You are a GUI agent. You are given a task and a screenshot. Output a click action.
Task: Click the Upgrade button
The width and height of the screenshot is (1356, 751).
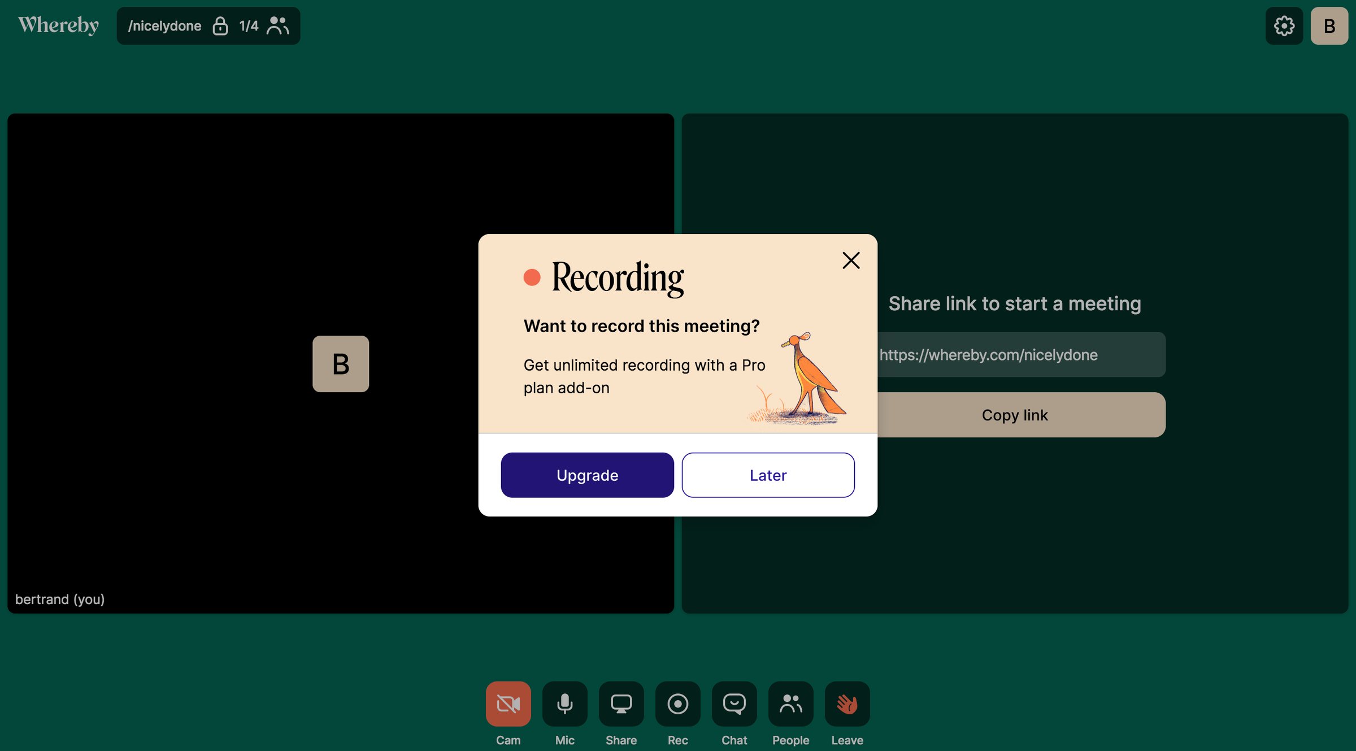(587, 475)
